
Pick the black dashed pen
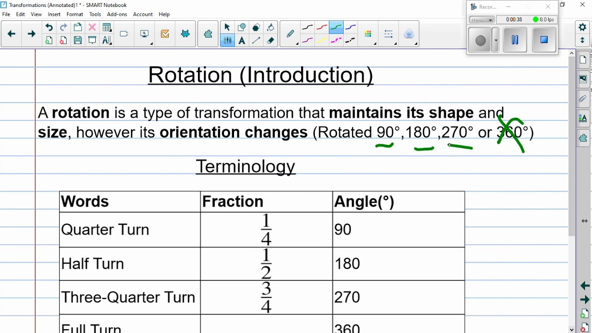coord(351,41)
